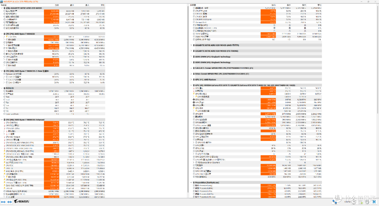Expand GIGABYTE X870E AERO X3D WOOD (AMD) group
The height and width of the screenshot is (206, 379).
coord(191,45)
